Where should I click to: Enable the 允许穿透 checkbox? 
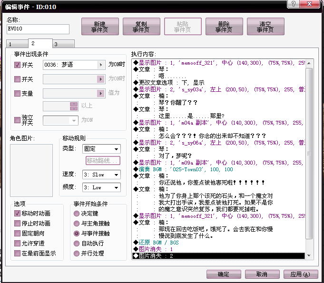[x=17, y=243]
